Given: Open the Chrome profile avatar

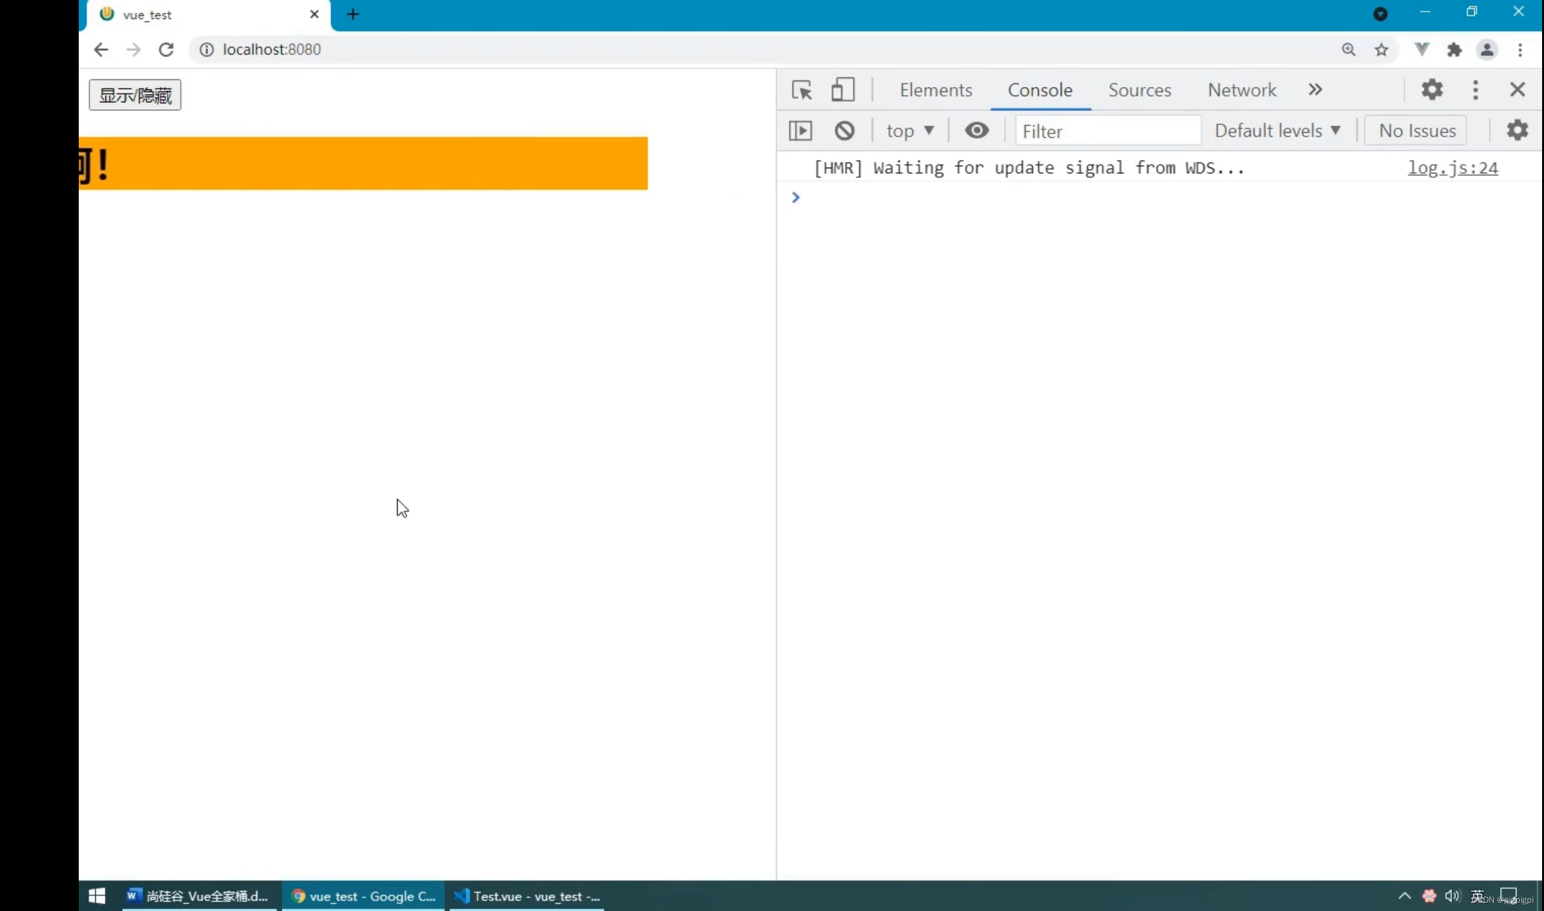Looking at the screenshot, I should pyautogui.click(x=1487, y=50).
